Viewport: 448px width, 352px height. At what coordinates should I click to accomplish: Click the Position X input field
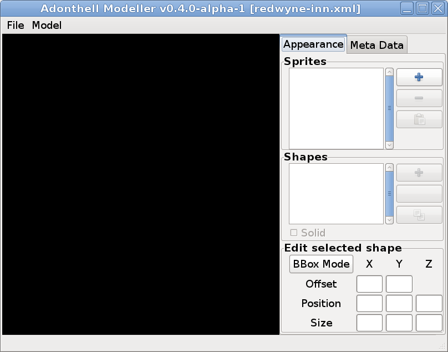(x=369, y=303)
